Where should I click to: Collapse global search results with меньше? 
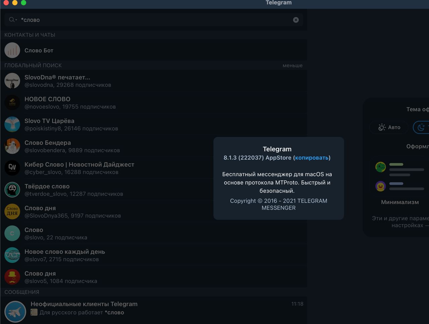pos(292,65)
